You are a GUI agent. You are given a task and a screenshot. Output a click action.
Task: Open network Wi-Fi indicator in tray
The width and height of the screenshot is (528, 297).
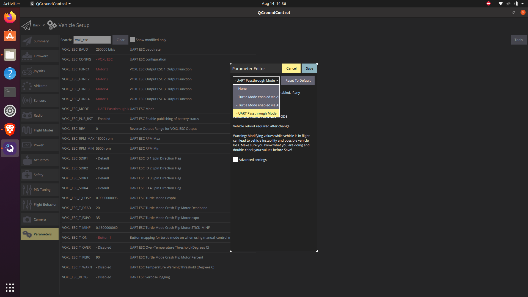coord(501,4)
